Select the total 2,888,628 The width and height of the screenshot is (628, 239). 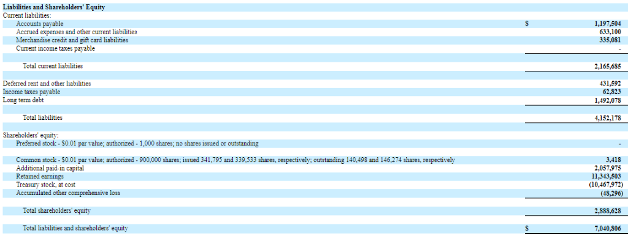[608, 211]
